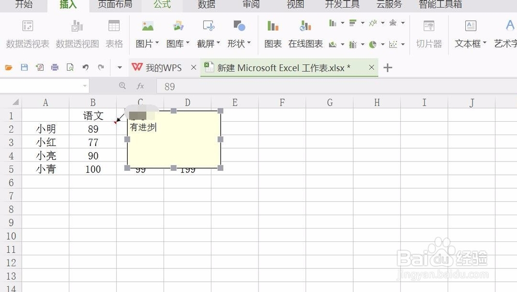
Task: Open a new document tab with plus
Action: coord(388,68)
